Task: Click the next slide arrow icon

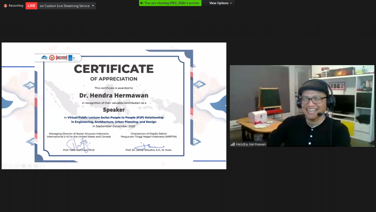Action: 11,166
